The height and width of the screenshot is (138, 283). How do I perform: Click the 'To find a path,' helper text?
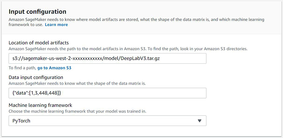click(23, 68)
